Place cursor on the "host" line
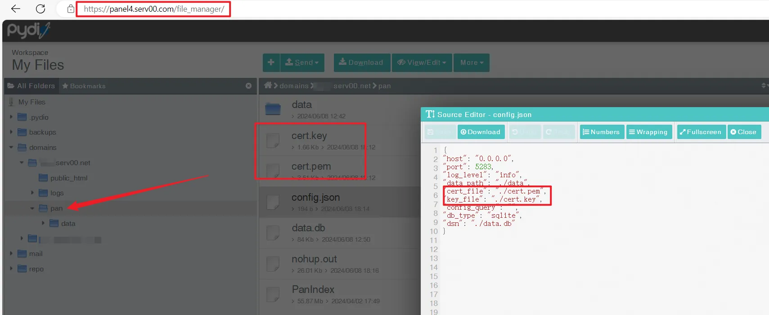The height and width of the screenshot is (315, 769). [x=479, y=159]
